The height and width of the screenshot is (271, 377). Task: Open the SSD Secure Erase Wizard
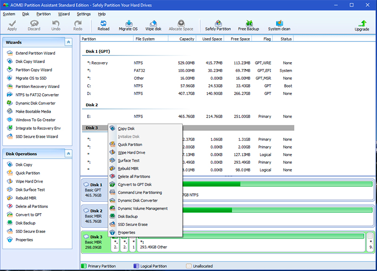coord(37,136)
